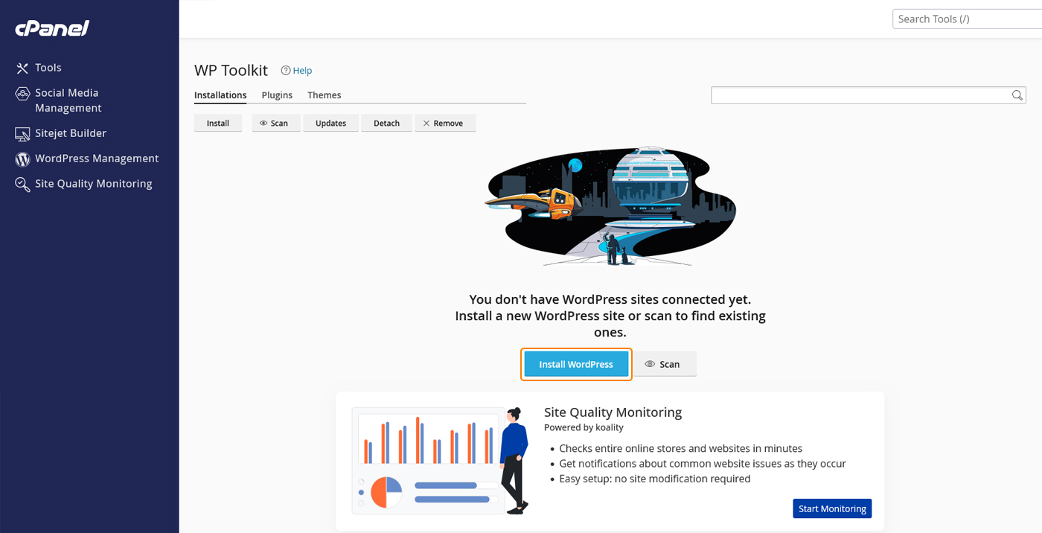
Task: Click the Start Monitoring button
Action: pyautogui.click(x=832, y=509)
